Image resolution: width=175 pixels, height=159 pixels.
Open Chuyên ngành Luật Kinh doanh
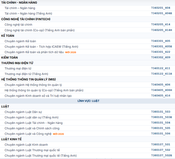pyautogui.click(x=26, y=145)
